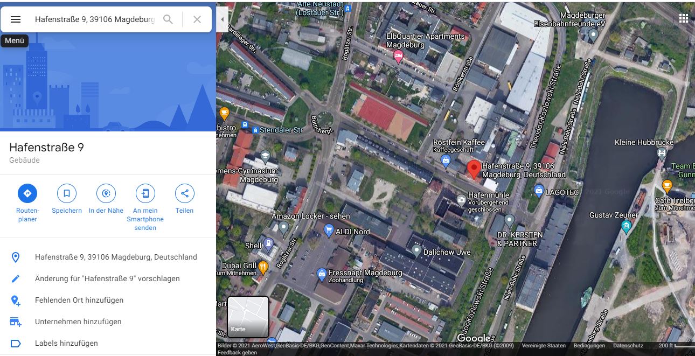The image size is (695, 356).
Task: Open the Amazon Locker pin
Action: tap(284, 228)
